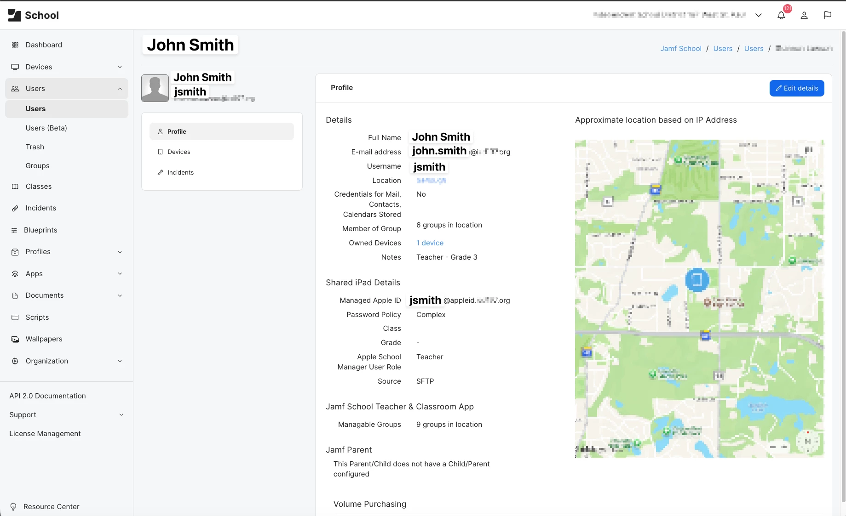Click the Incidents pencil icon in card menu

(161, 172)
